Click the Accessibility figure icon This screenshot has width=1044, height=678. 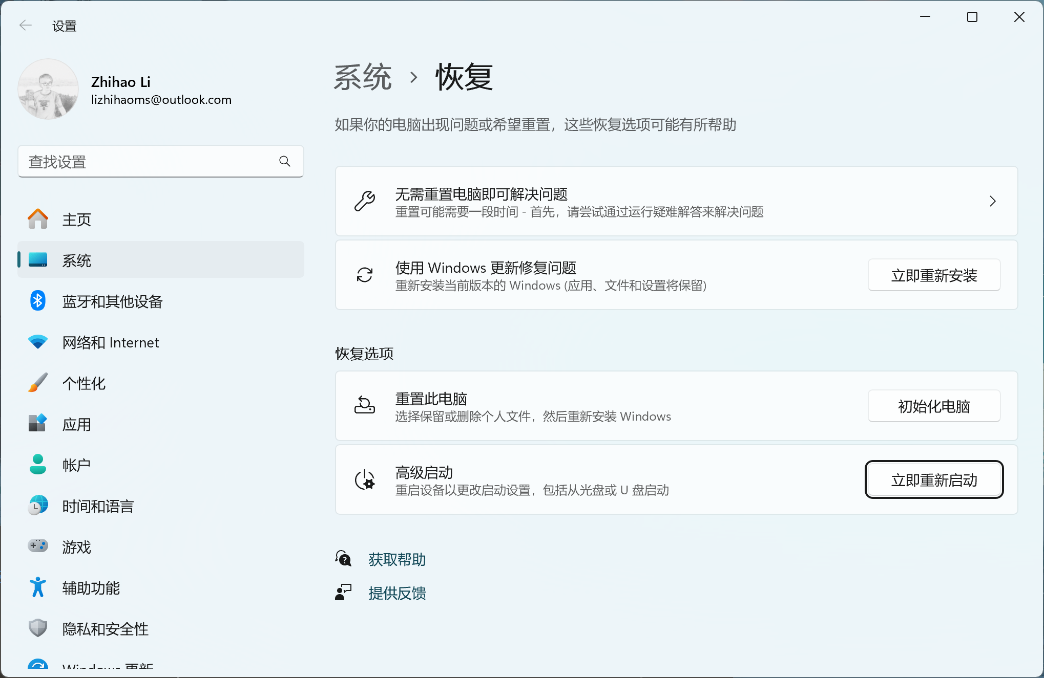(x=37, y=587)
